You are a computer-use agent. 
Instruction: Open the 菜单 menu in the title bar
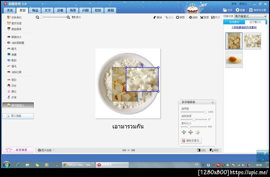click(x=234, y=4)
